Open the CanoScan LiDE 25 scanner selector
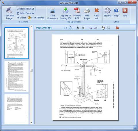 tap(26, 9)
